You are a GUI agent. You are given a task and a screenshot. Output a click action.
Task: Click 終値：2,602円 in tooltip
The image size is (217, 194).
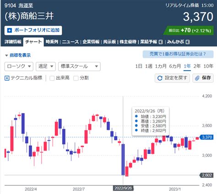pos(153,131)
